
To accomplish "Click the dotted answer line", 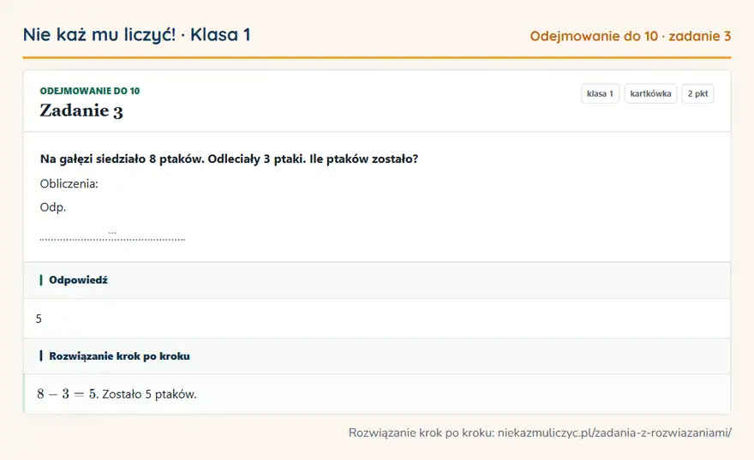I will point(112,238).
